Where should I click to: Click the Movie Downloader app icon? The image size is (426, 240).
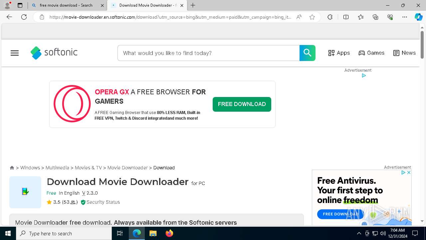(x=25, y=192)
